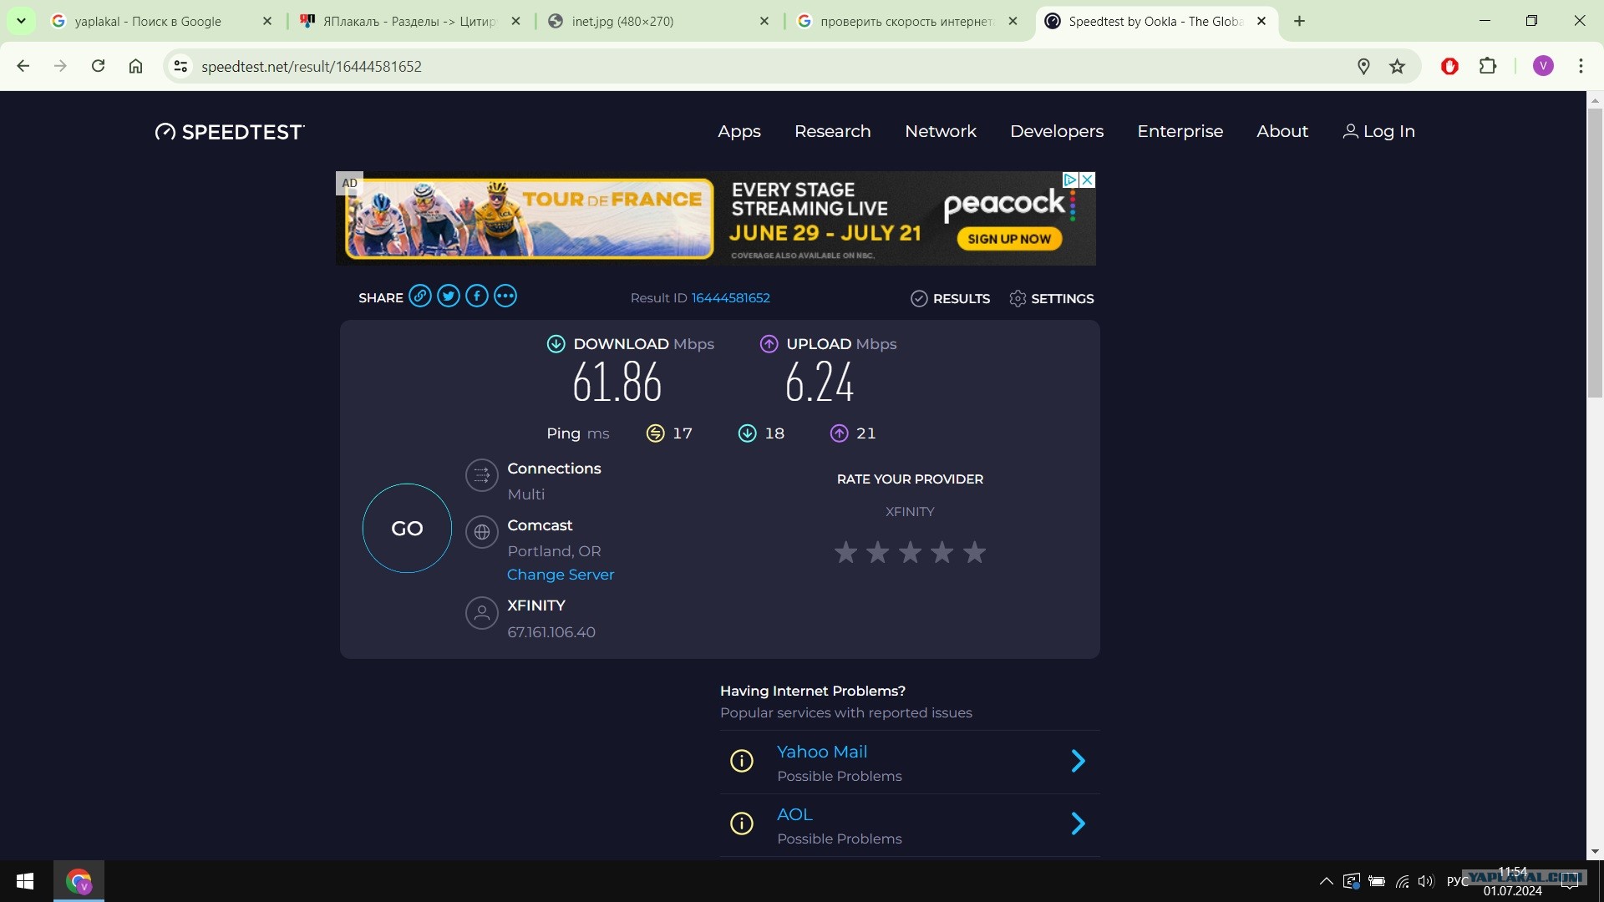The image size is (1604, 902).
Task: Open the Research menu
Action: pos(833,131)
